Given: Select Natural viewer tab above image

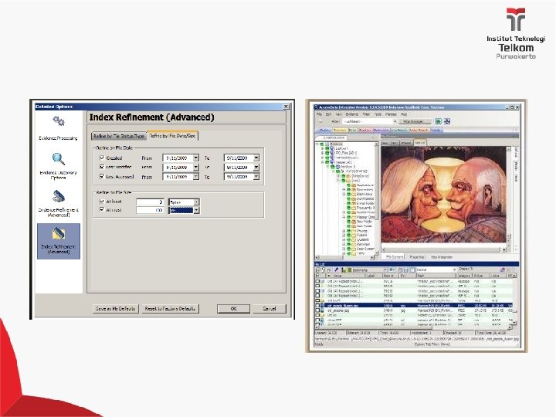Looking at the screenshot, I should tap(420, 143).
